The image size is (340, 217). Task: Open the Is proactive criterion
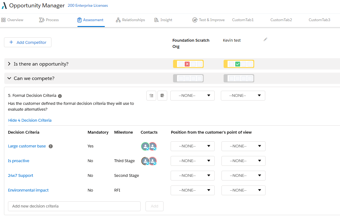[19, 161]
